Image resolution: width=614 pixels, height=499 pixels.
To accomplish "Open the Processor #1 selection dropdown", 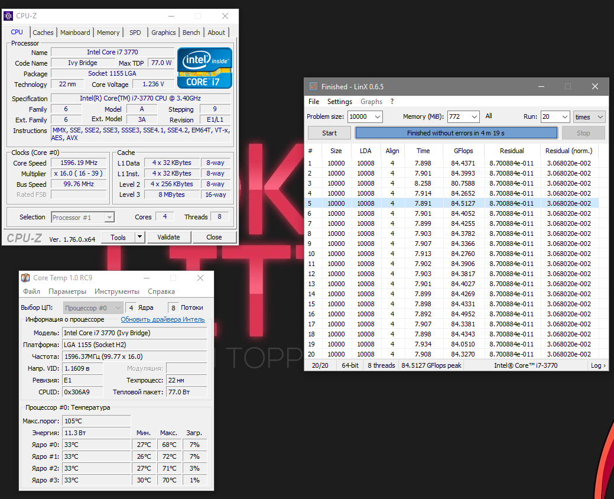I will coord(83,218).
